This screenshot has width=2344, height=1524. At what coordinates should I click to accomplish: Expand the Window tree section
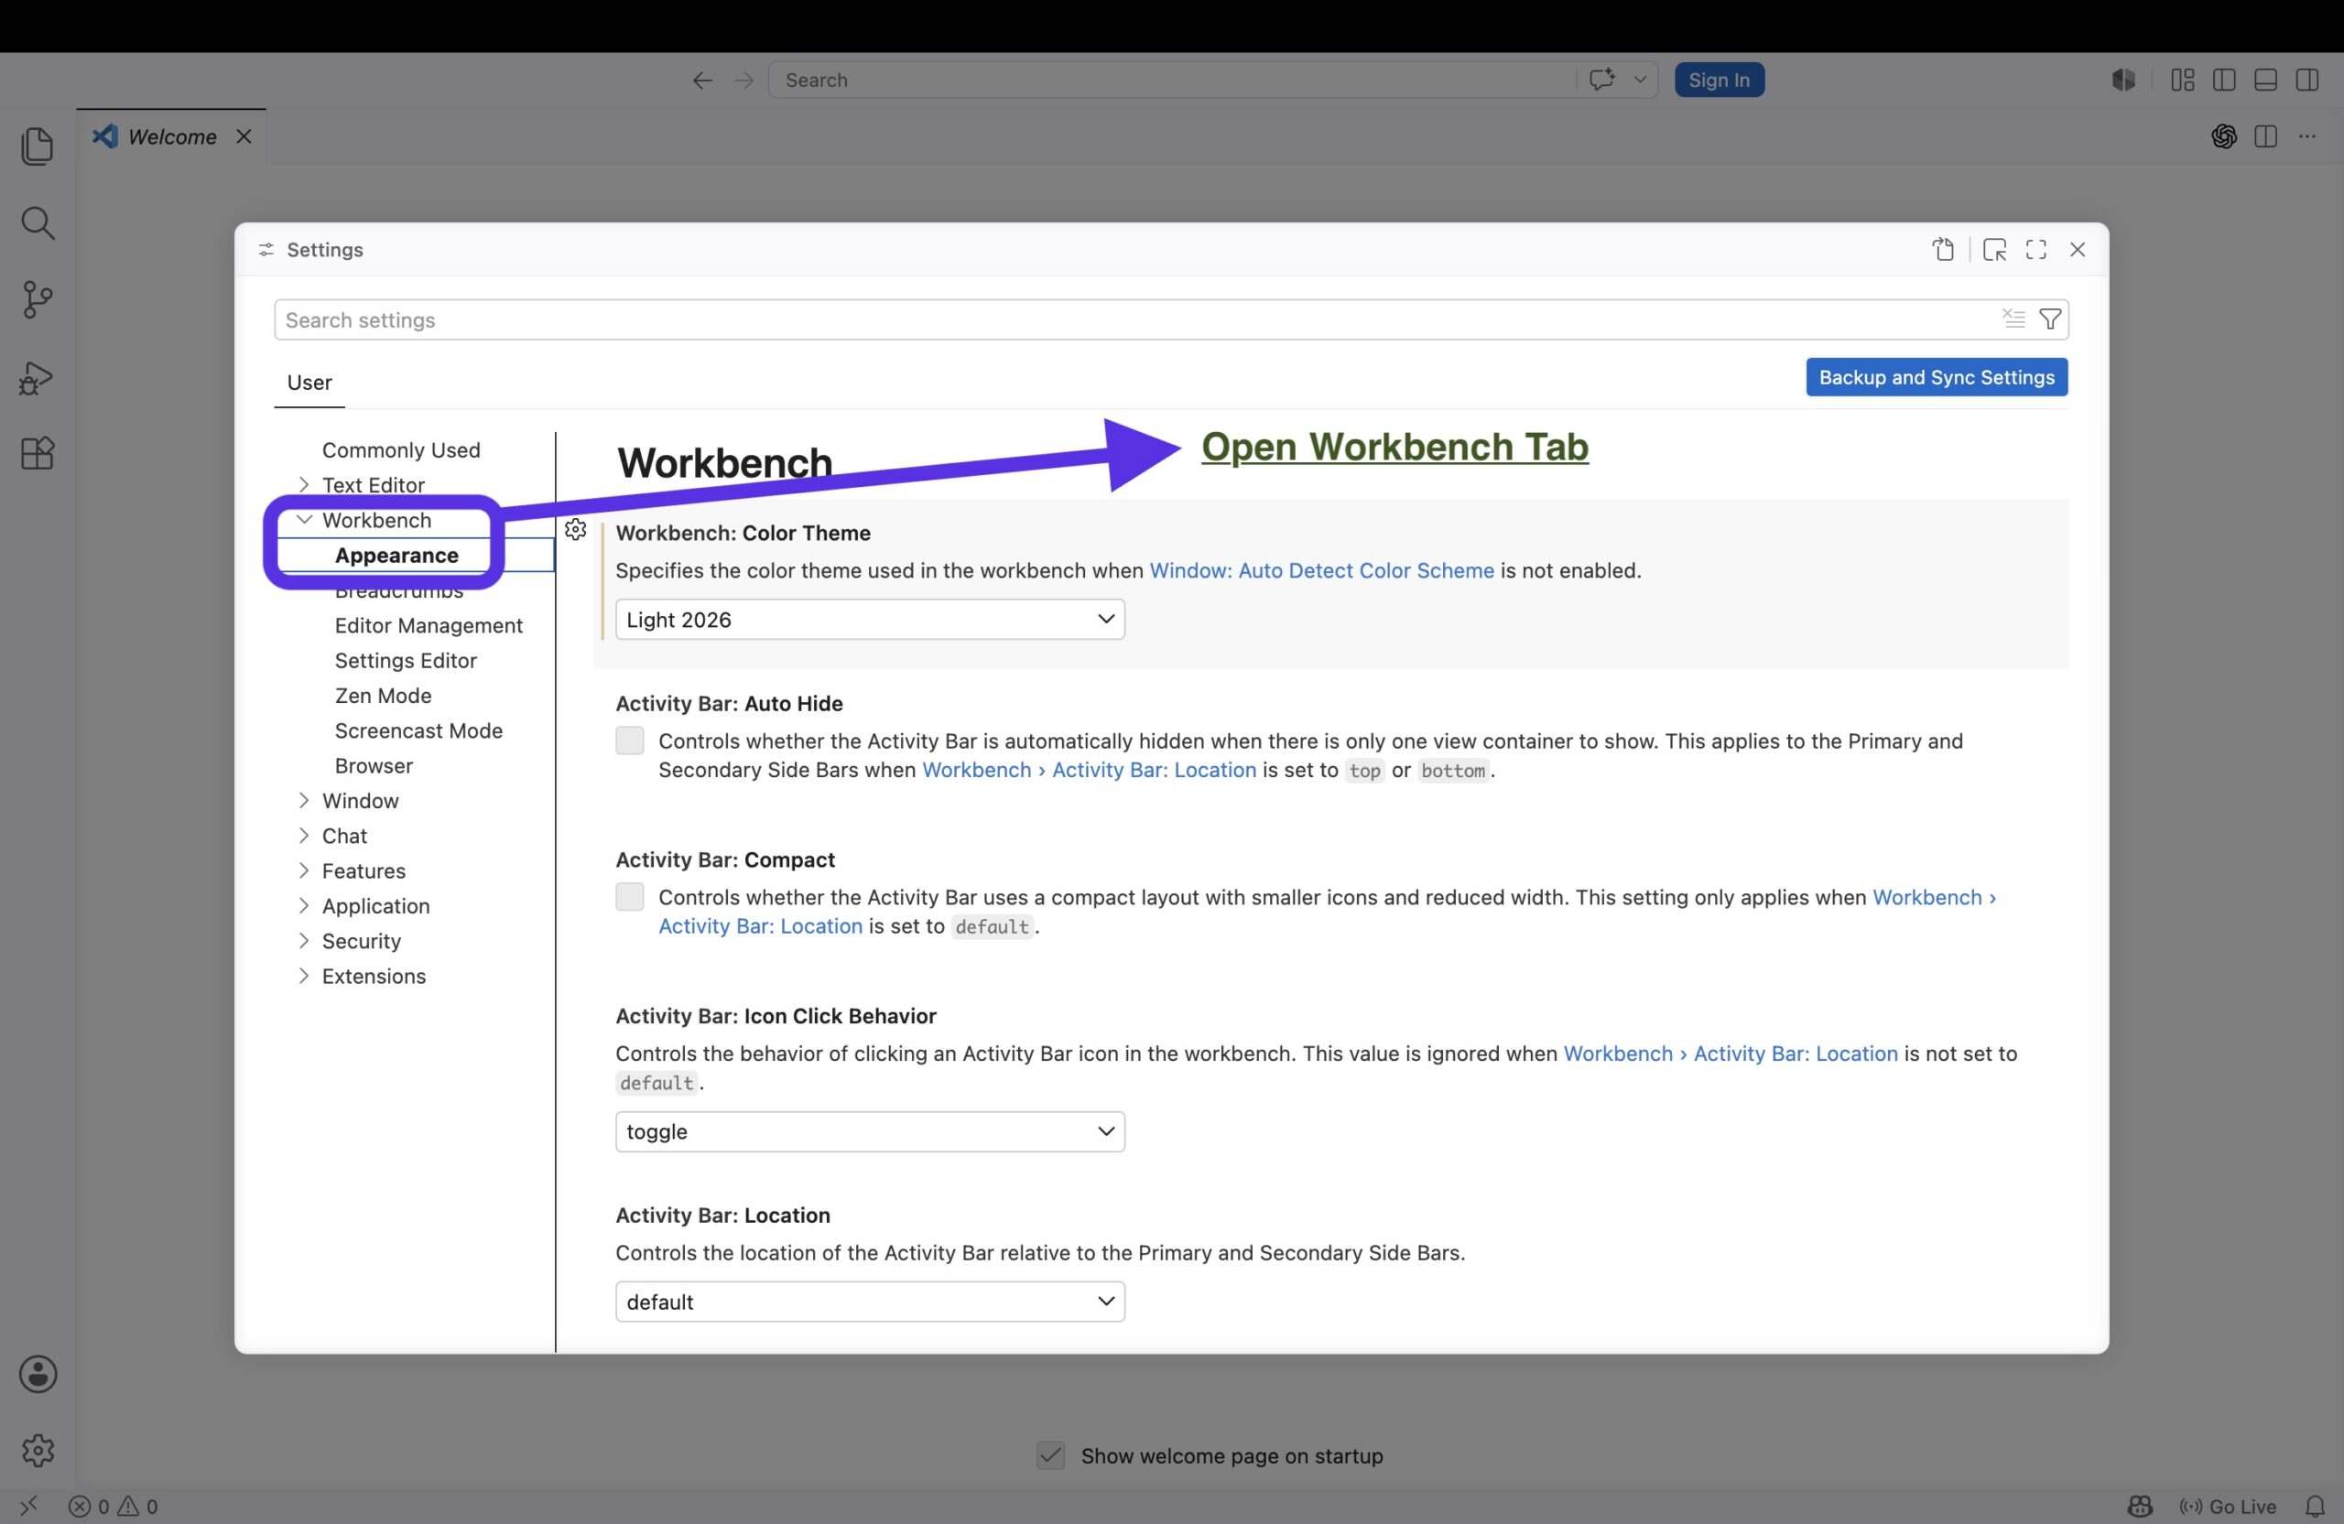click(x=303, y=800)
